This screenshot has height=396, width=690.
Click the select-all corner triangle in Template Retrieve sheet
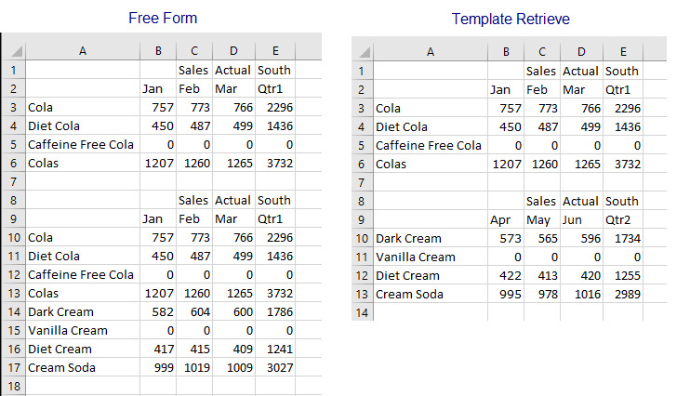pyautogui.click(x=363, y=52)
